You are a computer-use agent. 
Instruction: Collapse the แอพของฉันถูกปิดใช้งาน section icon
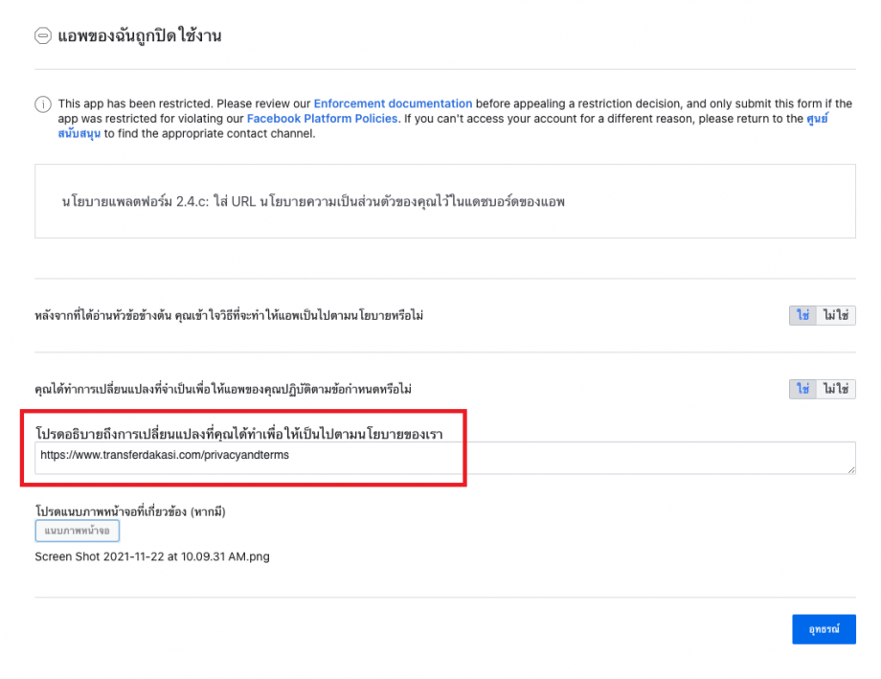tap(43, 36)
